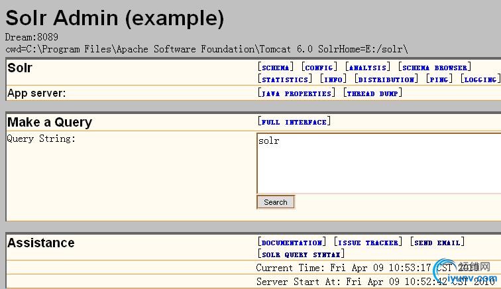Click the Solr Admin (example) heading
Screen dimensions: 501x289
click(x=115, y=18)
